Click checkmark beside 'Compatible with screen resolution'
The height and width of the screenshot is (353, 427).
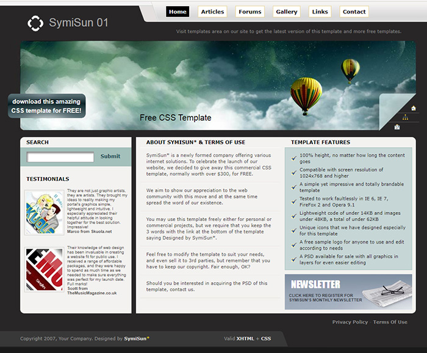tap(293, 173)
